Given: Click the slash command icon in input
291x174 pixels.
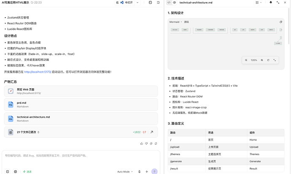Looking at the screenshot, I should (8, 171).
